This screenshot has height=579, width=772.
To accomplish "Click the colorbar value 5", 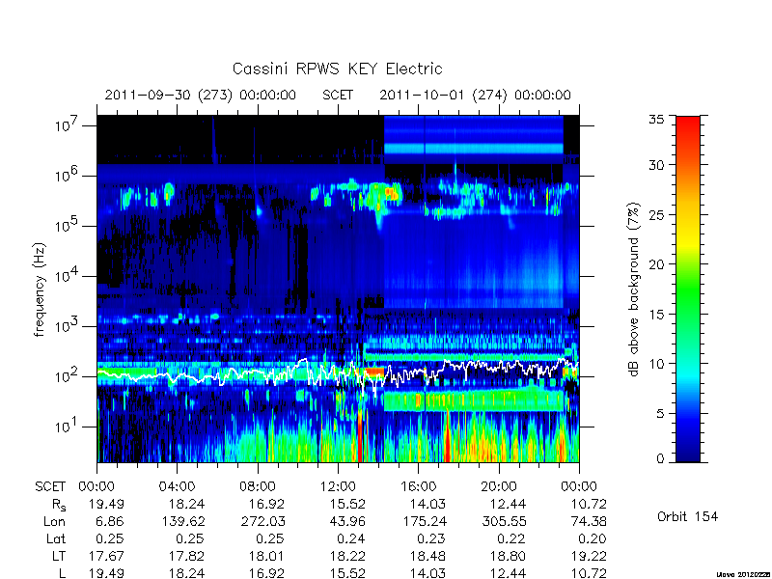I will tap(660, 413).
